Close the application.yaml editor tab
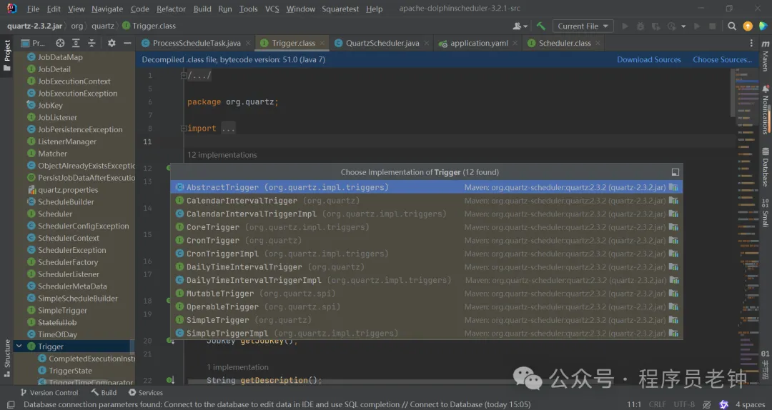Screen dimensions: 772x410 point(516,43)
